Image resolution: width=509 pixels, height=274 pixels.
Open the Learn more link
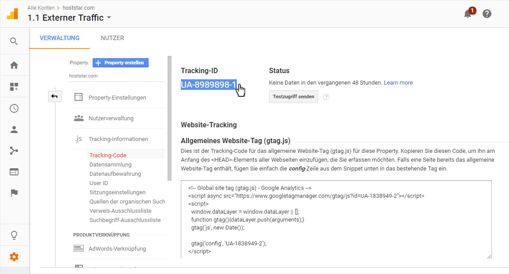pyautogui.click(x=398, y=83)
